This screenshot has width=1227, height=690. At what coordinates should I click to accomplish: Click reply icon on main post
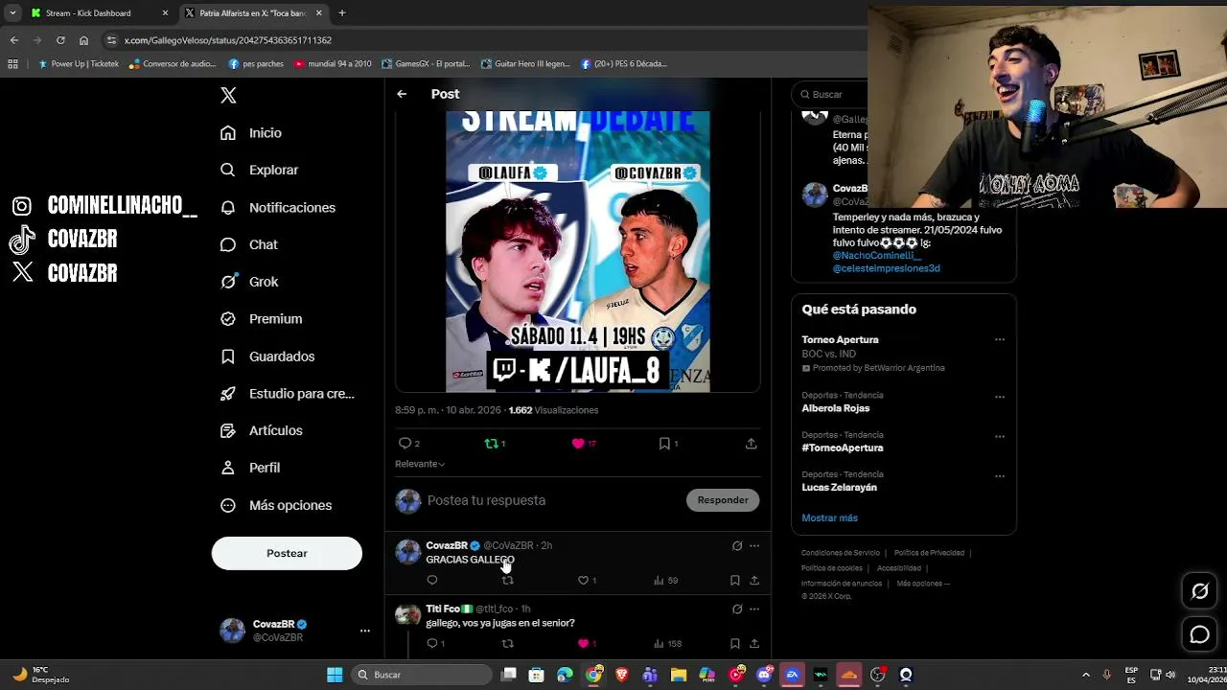(x=405, y=444)
